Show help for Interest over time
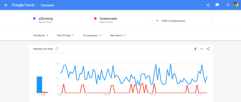The height and width of the screenshot is (102, 241). pyautogui.click(x=57, y=49)
